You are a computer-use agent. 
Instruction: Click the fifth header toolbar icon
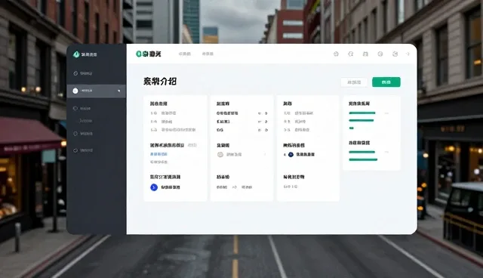395,54
